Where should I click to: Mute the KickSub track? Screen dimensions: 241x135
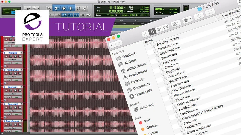pyautogui.click(x=20, y=56)
